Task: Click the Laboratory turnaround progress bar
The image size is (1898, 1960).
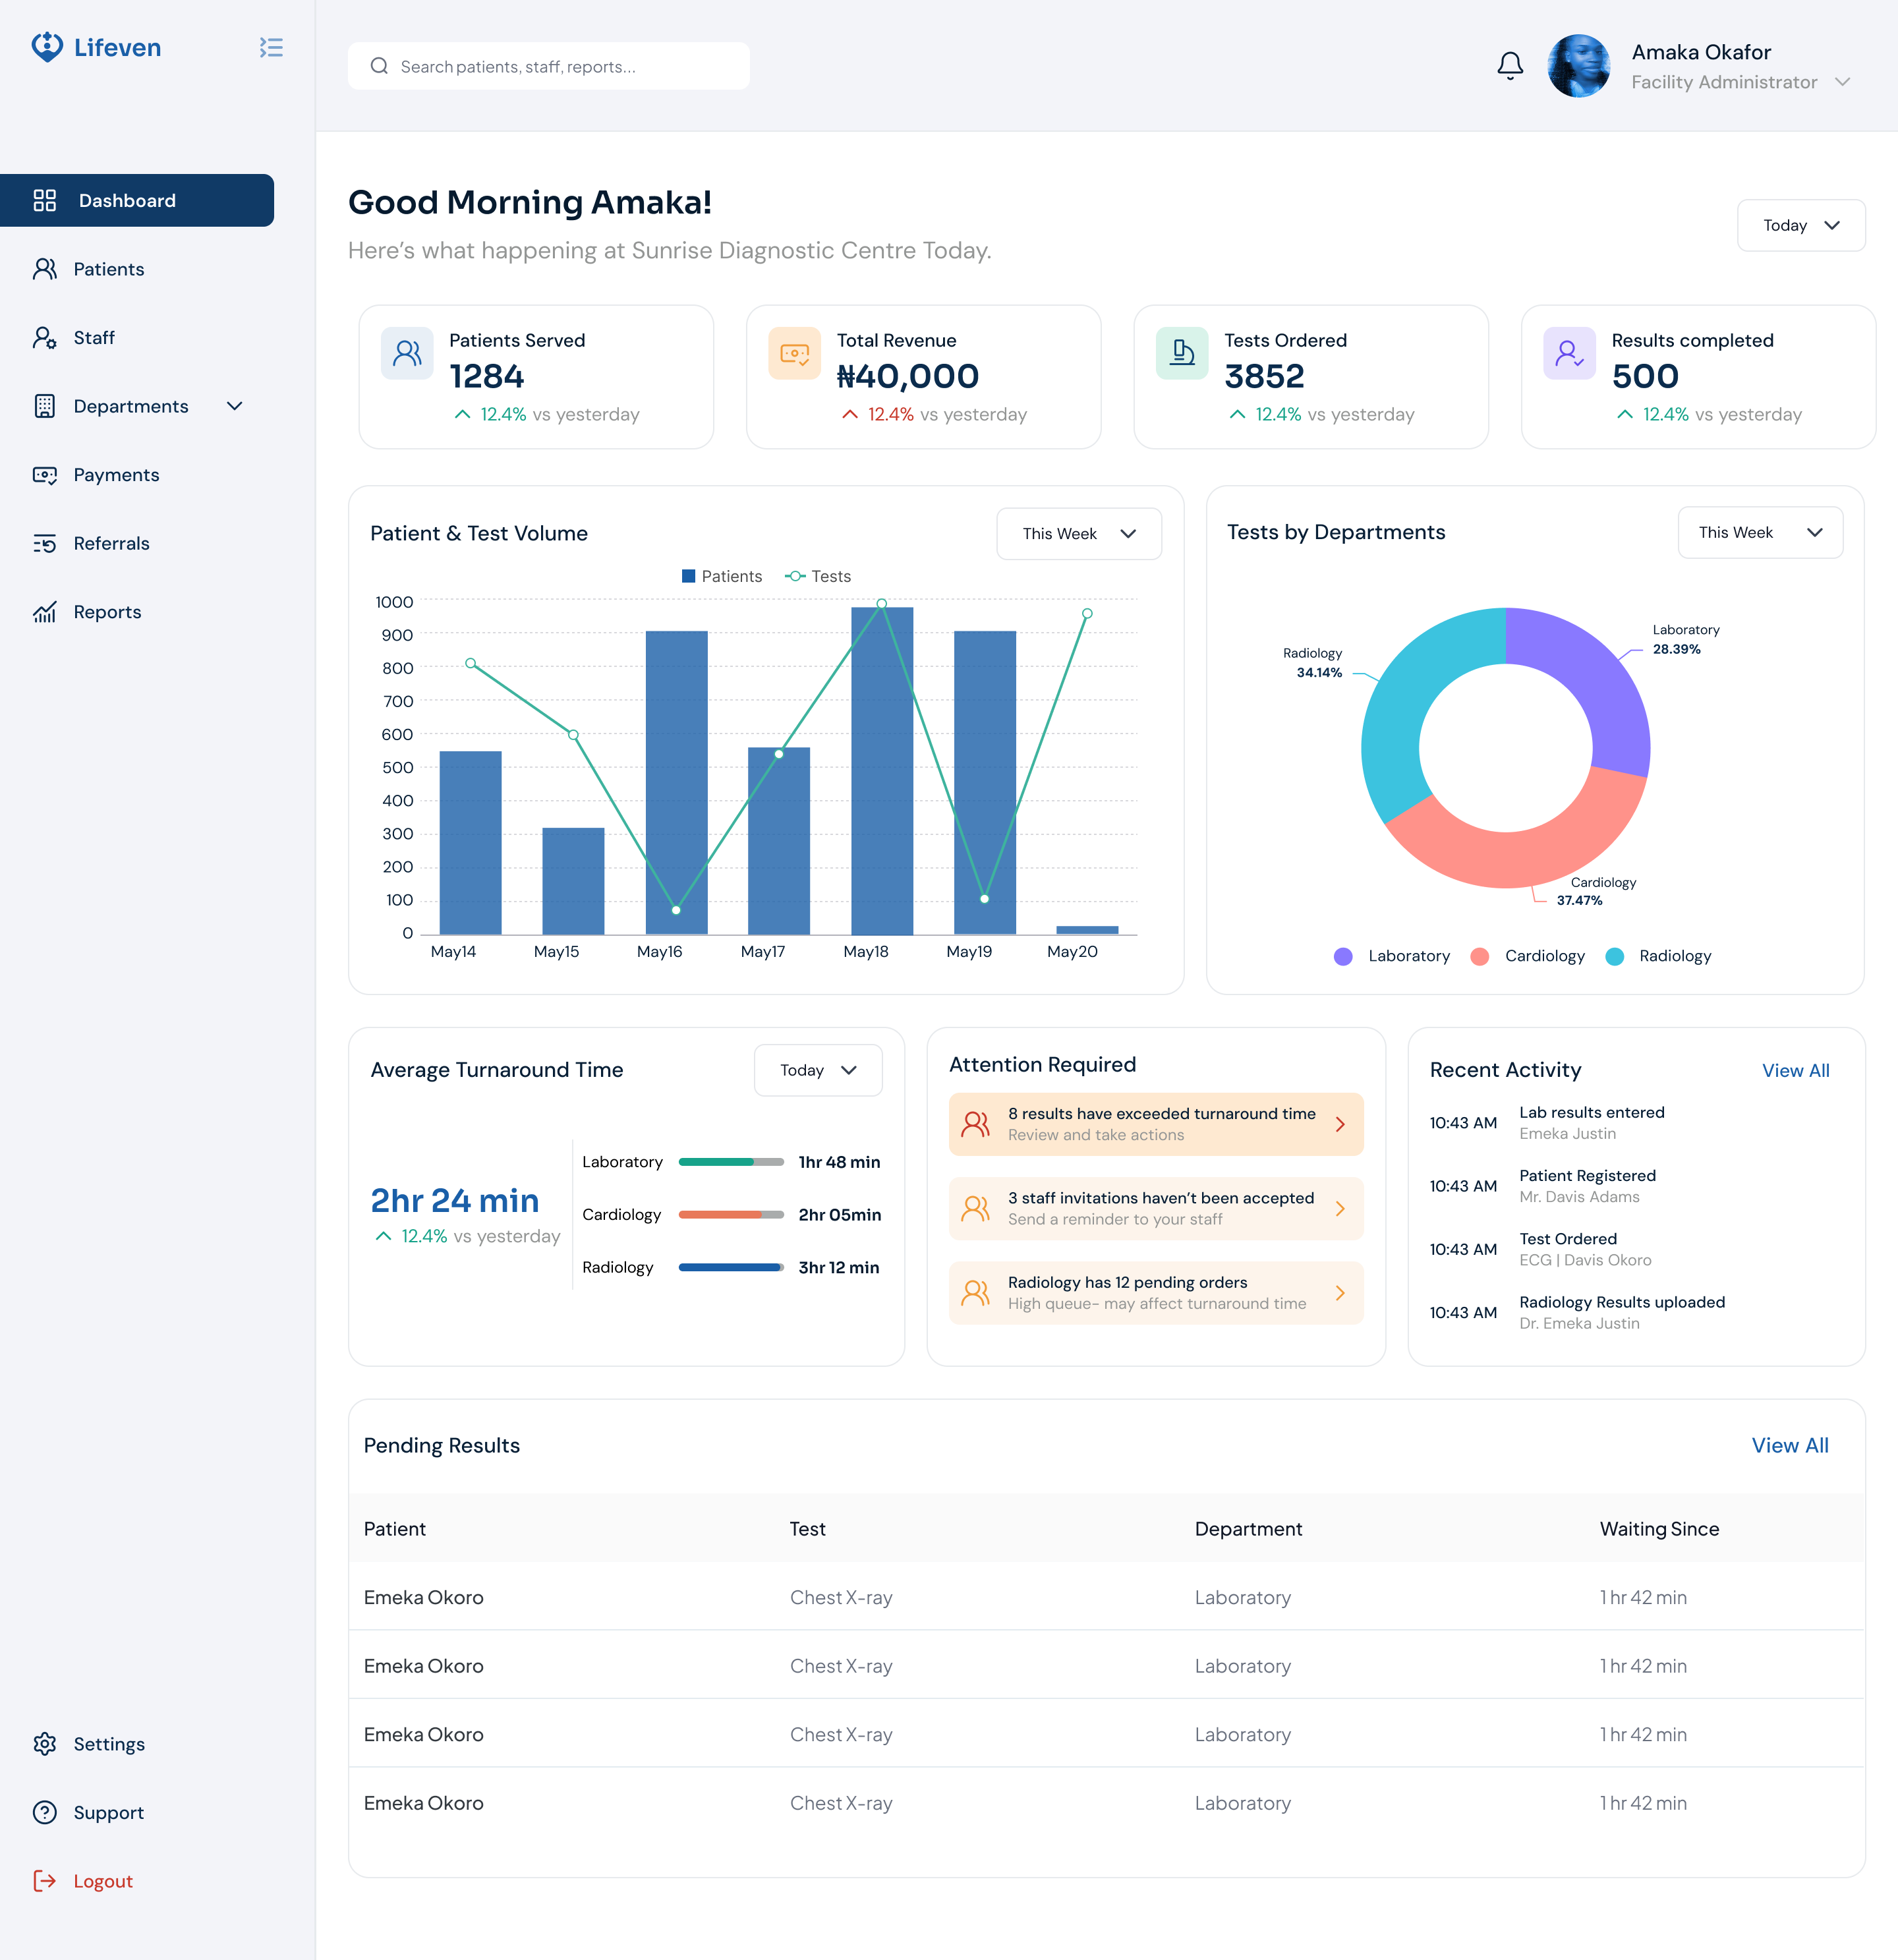Action: coord(731,1162)
